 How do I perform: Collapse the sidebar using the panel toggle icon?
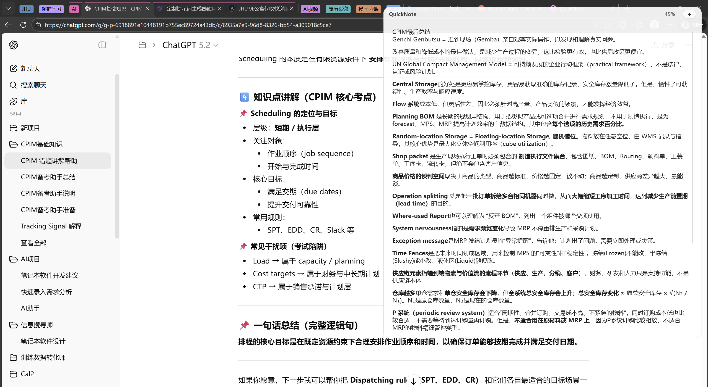coord(102,45)
